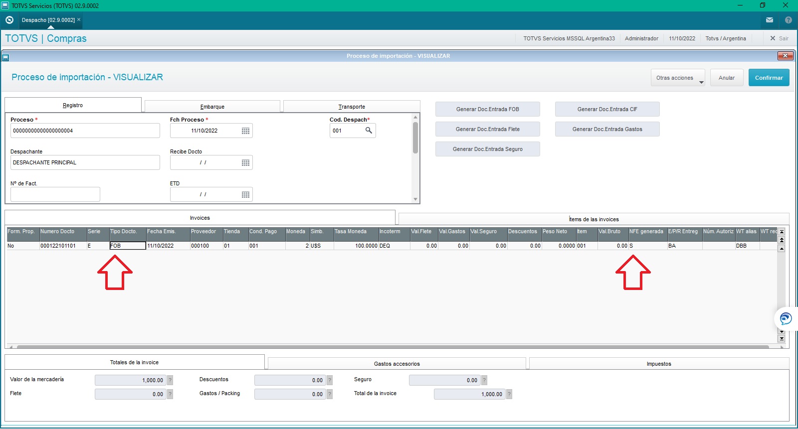This screenshot has height=429, width=798.
Task: Click help icon beside Total de la invoice
Action: 509,394
